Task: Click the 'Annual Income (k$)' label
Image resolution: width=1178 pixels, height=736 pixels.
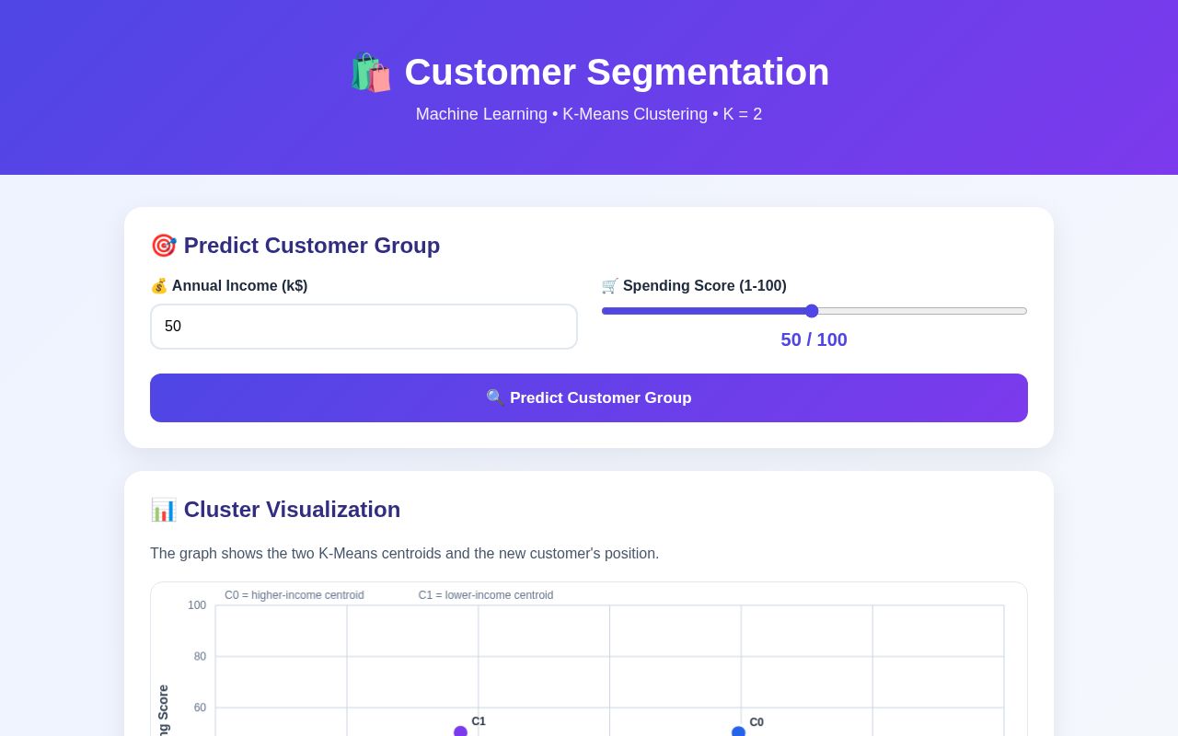Action: coord(239,286)
